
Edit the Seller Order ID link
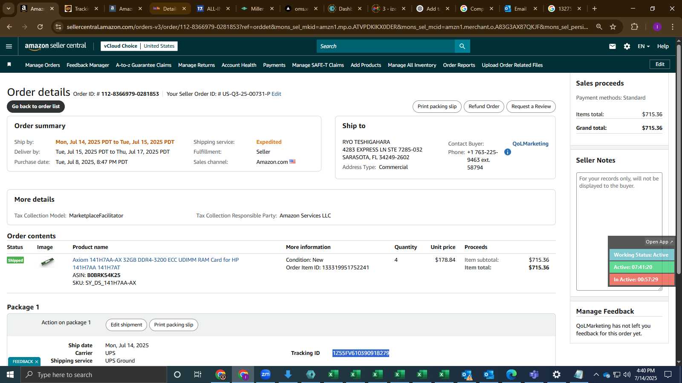click(276, 94)
